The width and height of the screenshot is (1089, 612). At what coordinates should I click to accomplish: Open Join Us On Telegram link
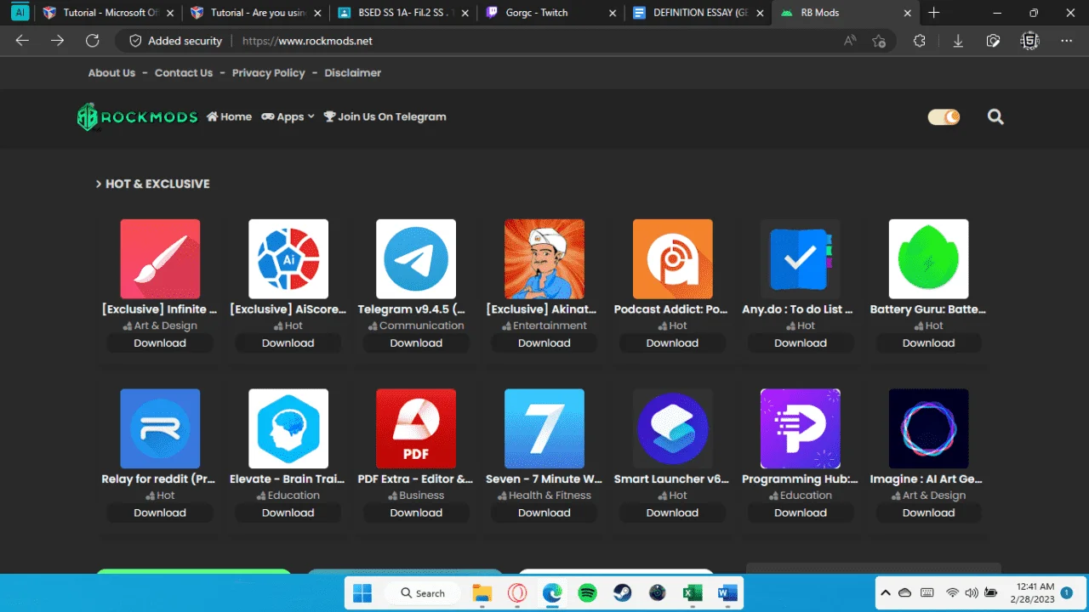[x=385, y=117]
